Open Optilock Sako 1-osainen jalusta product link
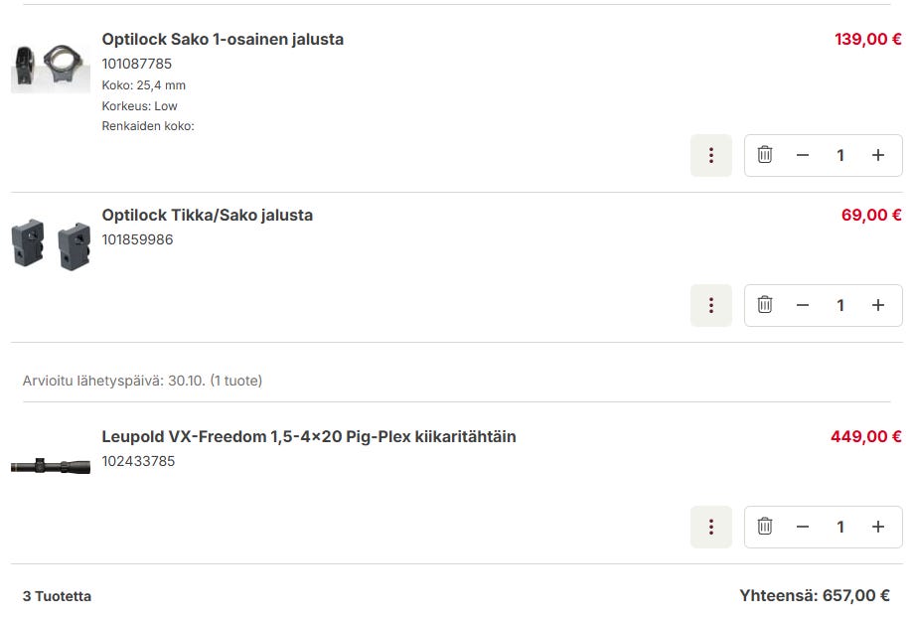This screenshot has height=620, width=913. point(223,40)
